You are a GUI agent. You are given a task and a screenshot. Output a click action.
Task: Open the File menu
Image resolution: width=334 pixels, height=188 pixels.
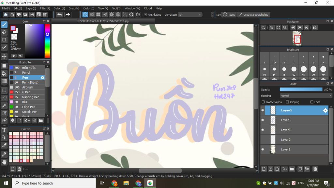tap(6, 8)
